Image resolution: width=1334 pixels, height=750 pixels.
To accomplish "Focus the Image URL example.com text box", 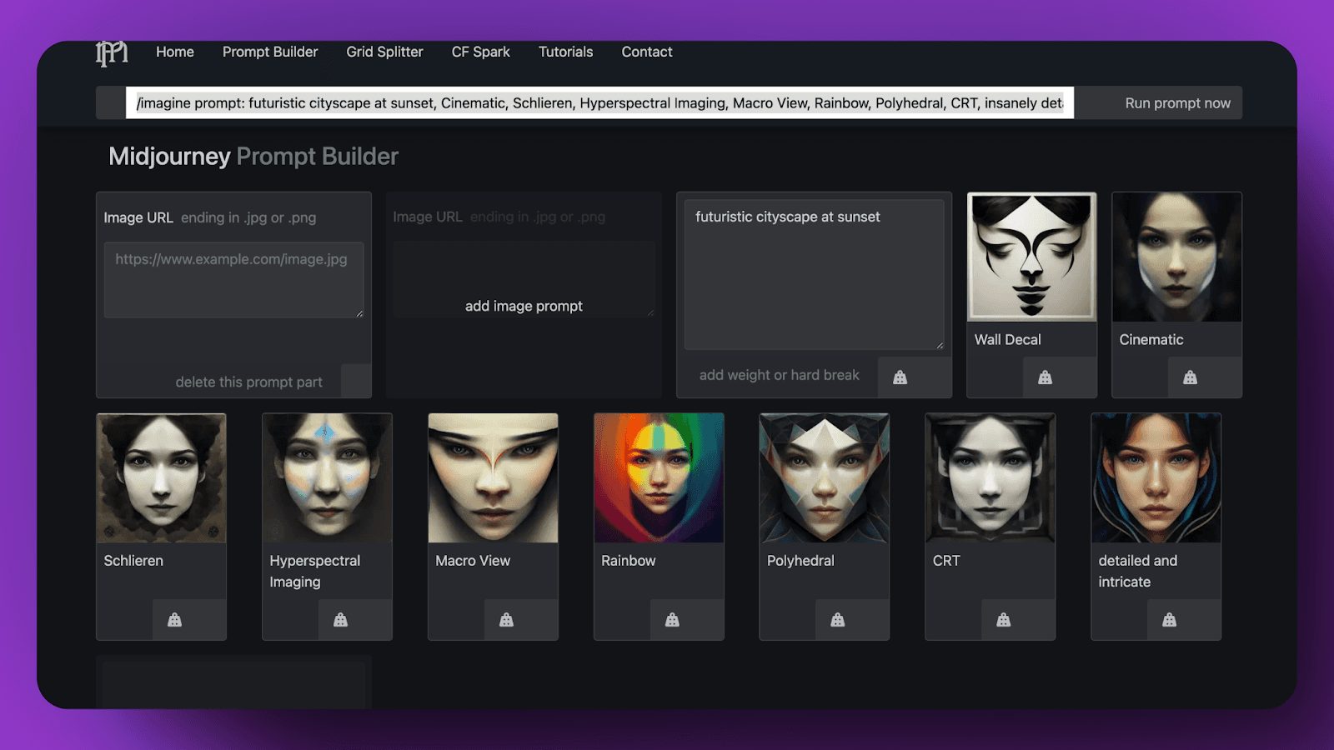I will 233,279.
